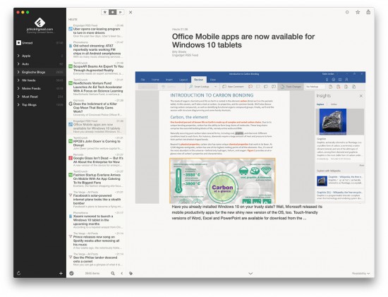The image size is (388, 297).
Task: Click the article's Word screenshot image
Action: 250,138
